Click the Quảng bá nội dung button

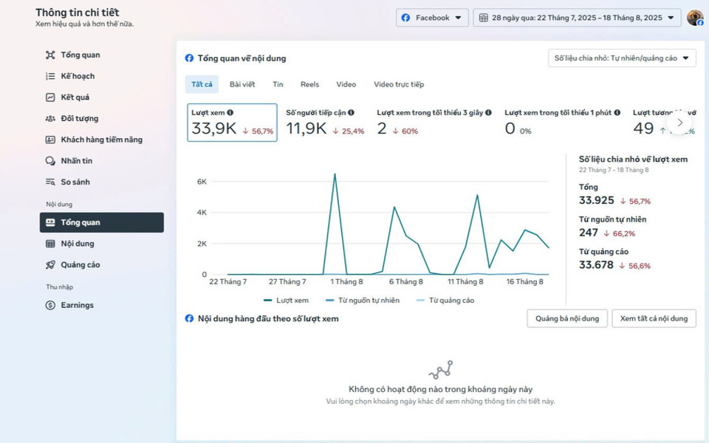coord(566,318)
